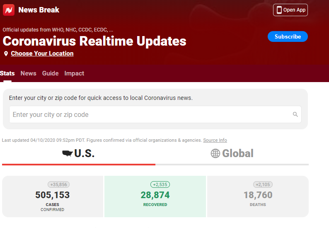Click the phone icon in Open App
The image size is (329, 228).
(x=279, y=10)
